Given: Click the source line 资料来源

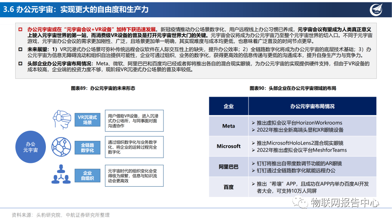Looking at the screenshot, I should tap(60, 215).
